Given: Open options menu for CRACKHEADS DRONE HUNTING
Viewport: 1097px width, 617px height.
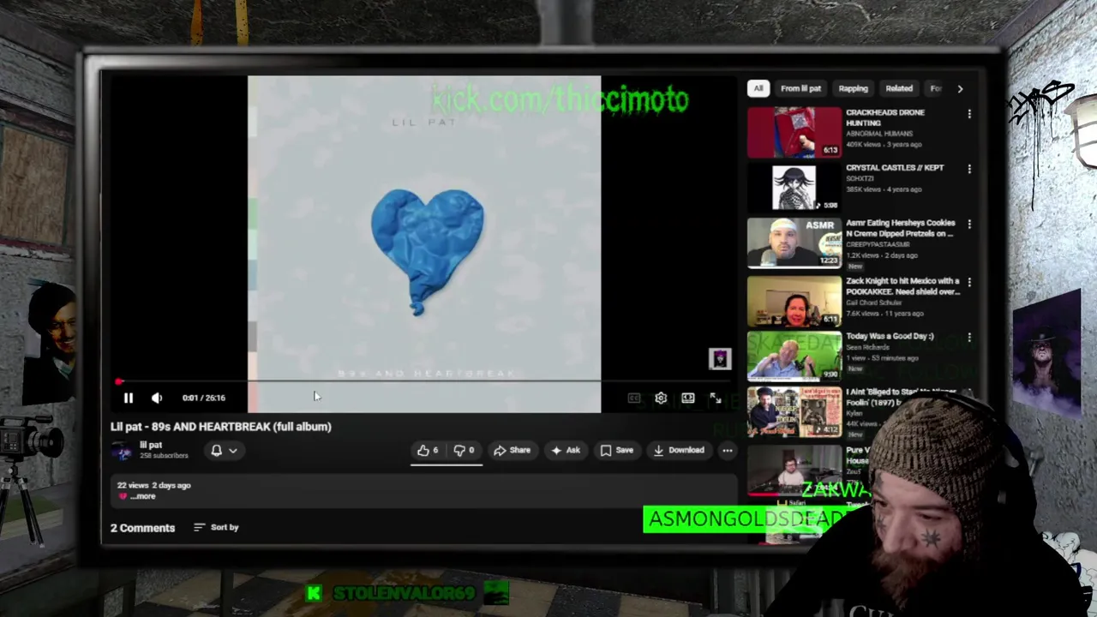Looking at the screenshot, I should [969, 113].
